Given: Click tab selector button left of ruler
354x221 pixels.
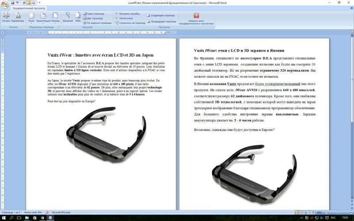Looking at the screenshot, I should [3, 32].
